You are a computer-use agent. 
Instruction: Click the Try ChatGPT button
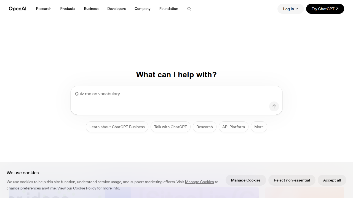325,9
